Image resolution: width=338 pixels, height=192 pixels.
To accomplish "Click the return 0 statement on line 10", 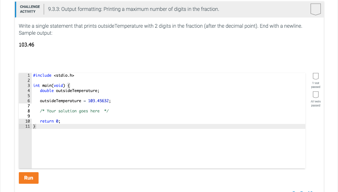I will pyautogui.click(x=50, y=121).
